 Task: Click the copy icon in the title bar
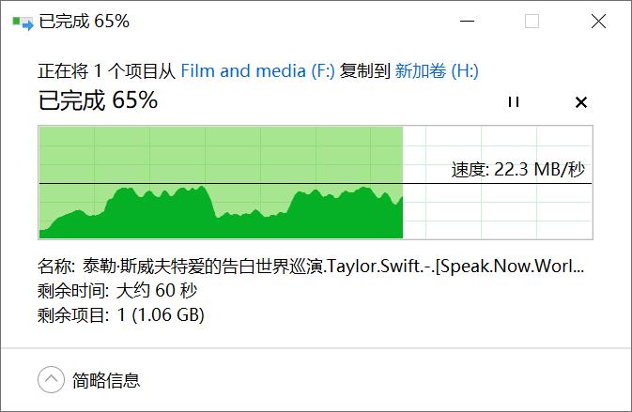(x=21, y=22)
